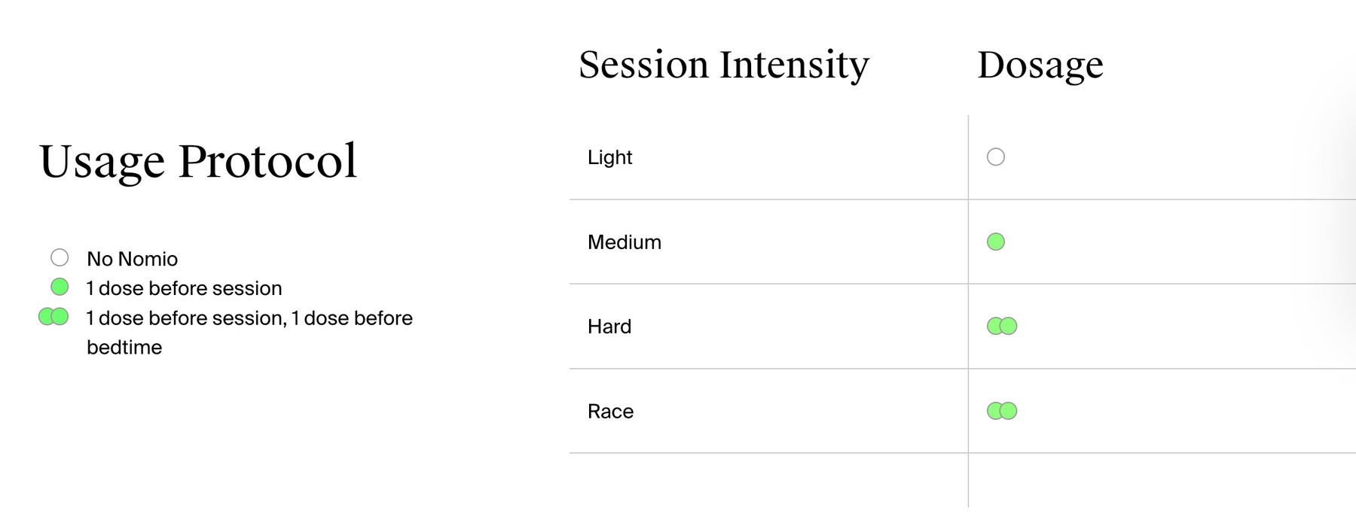Click the "Session Intensity" column header
Screen dimensions: 1356x526
723,65
